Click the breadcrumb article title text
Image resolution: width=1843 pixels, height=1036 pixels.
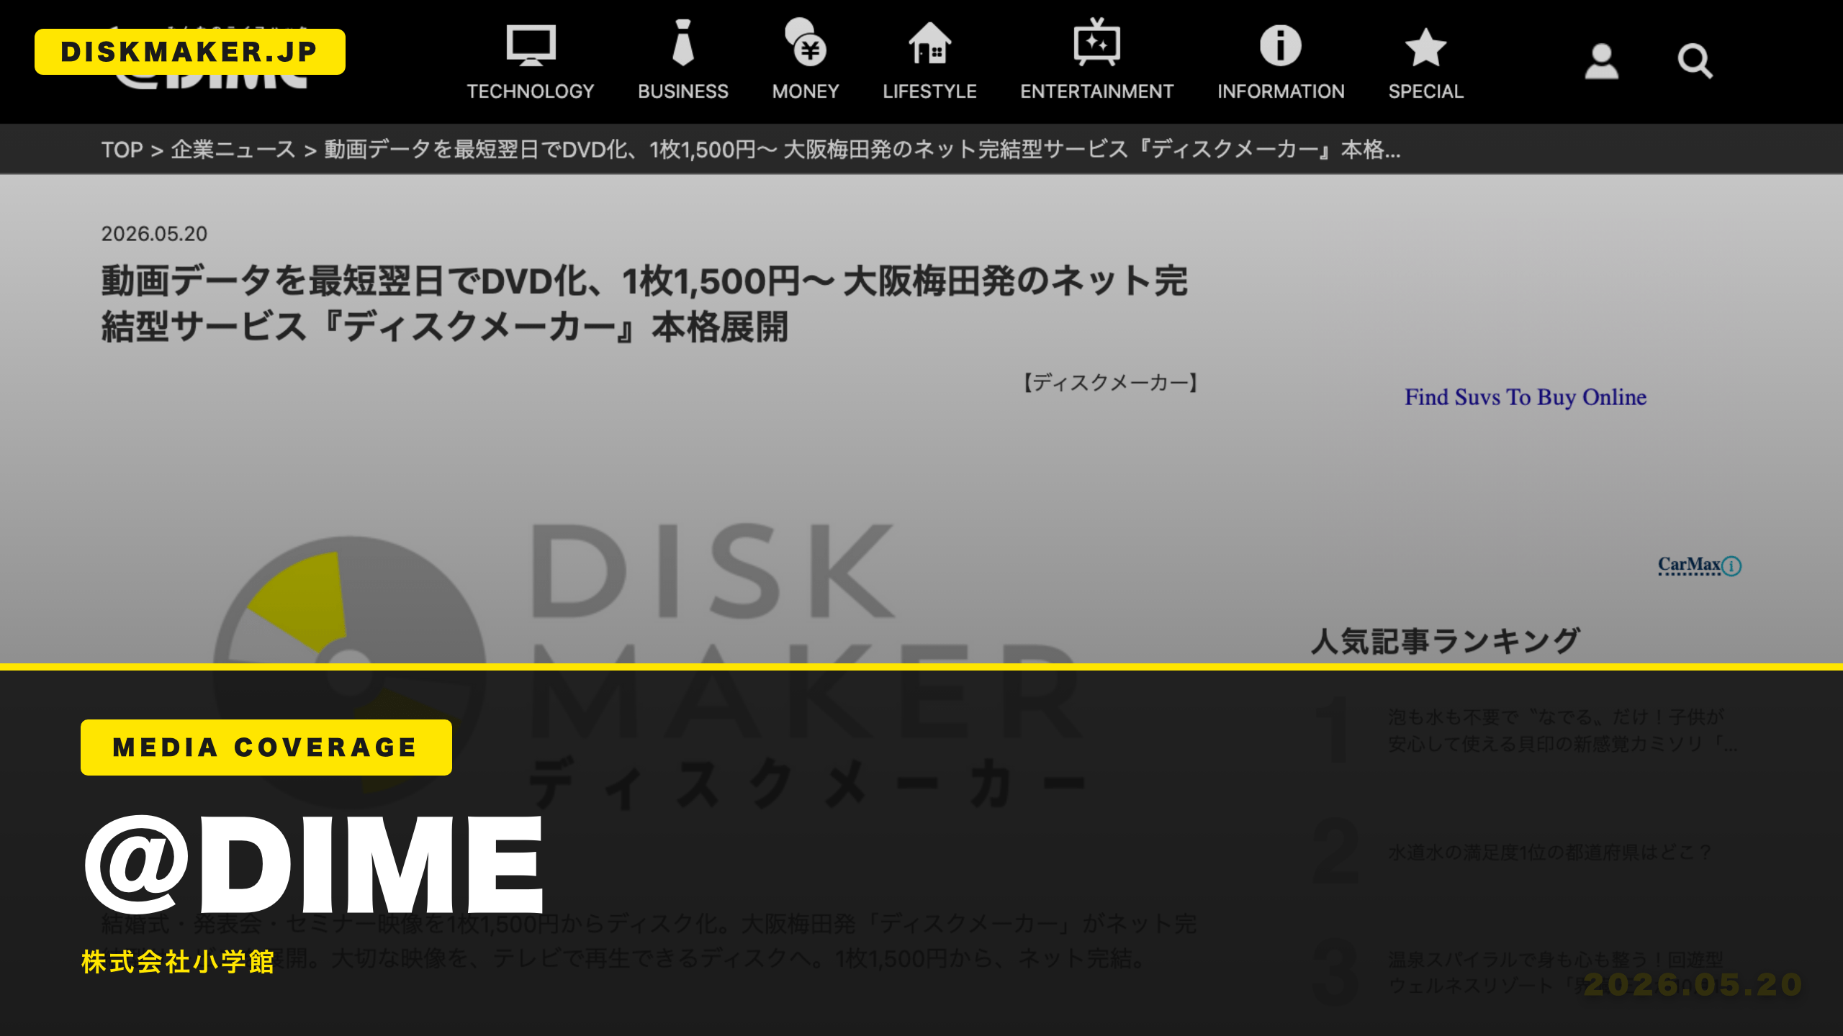(862, 150)
